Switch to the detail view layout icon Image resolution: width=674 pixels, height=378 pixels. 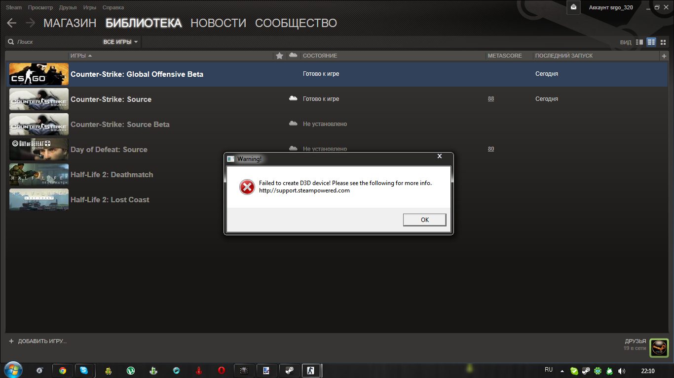639,42
